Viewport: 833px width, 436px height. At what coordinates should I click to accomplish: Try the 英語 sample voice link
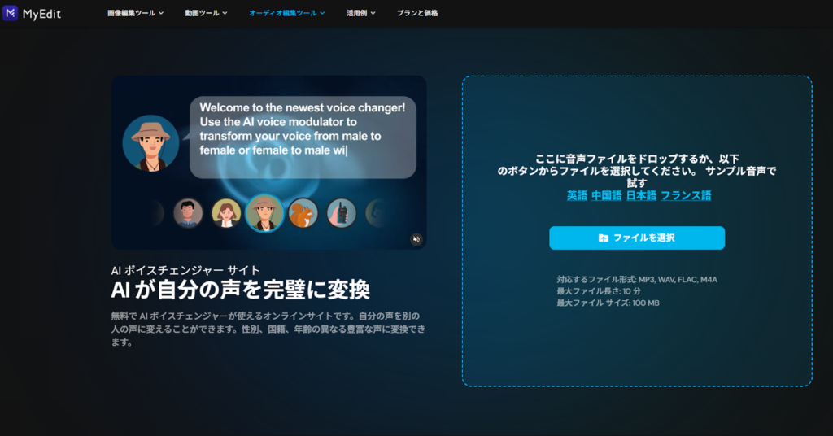[577, 195]
